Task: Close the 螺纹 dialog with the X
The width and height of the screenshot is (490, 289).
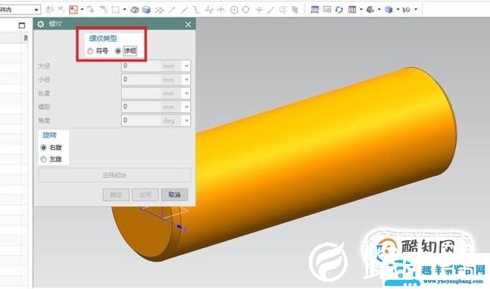Action: point(188,25)
